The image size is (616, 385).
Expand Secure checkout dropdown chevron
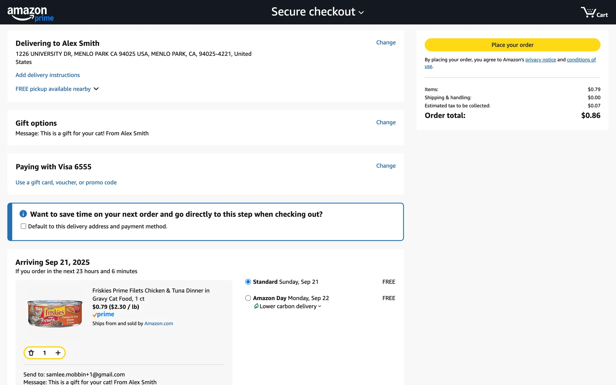coord(361,13)
